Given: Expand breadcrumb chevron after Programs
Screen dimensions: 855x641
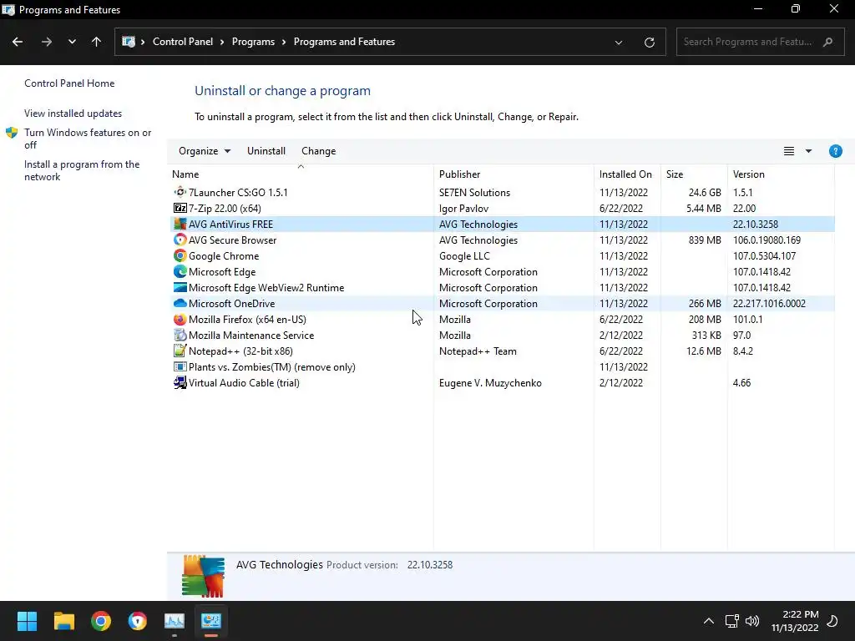Looking at the screenshot, I should coord(284,42).
